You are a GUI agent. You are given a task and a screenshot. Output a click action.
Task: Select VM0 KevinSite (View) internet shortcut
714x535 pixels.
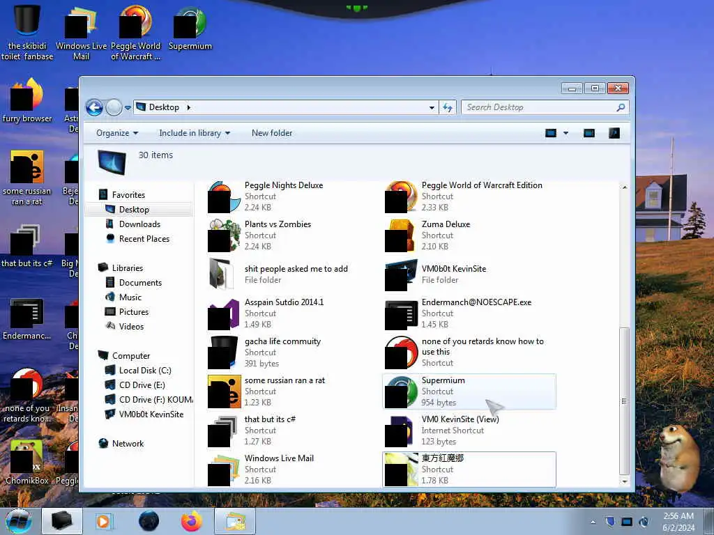(469, 431)
